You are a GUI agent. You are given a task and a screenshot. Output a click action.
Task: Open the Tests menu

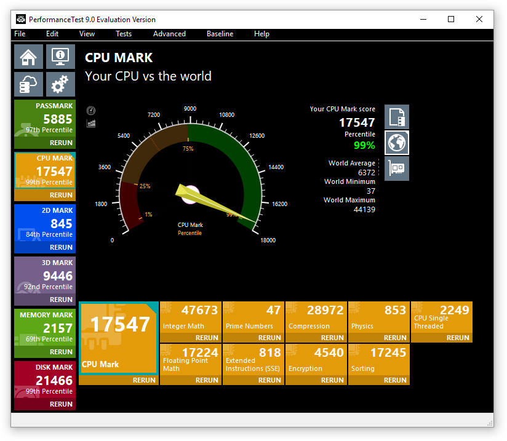click(x=124, y=34)
